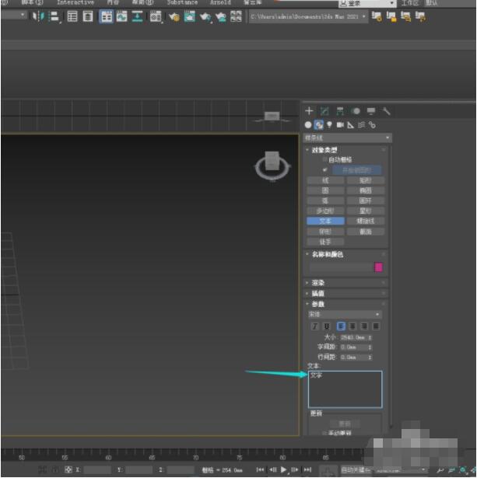Click inside the 文本 text input box

(x=345, y=390)
